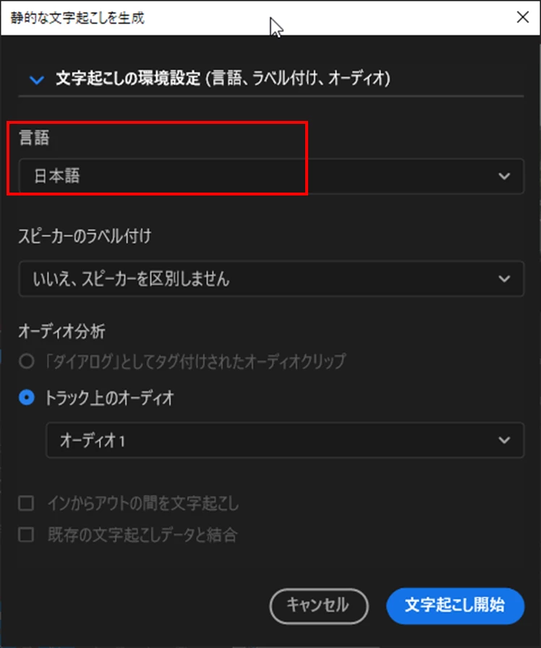Open the 言語 dropdown showing 日本語
541x648 pixels.
[x=271, y=176]
